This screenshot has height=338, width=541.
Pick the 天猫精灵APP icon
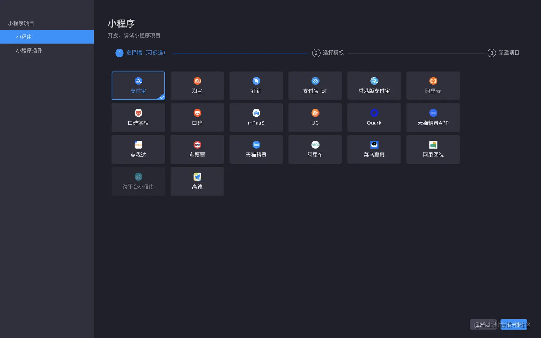433,113
